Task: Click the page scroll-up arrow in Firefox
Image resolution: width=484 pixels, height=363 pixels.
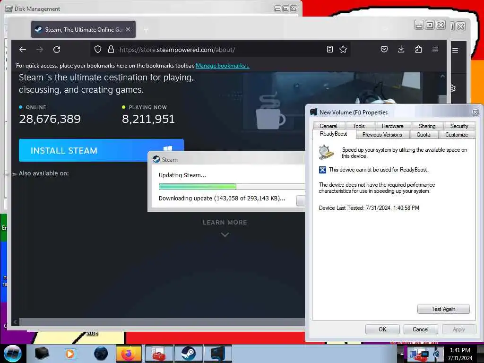Action: pyautogui.click(x=442, y=76)
